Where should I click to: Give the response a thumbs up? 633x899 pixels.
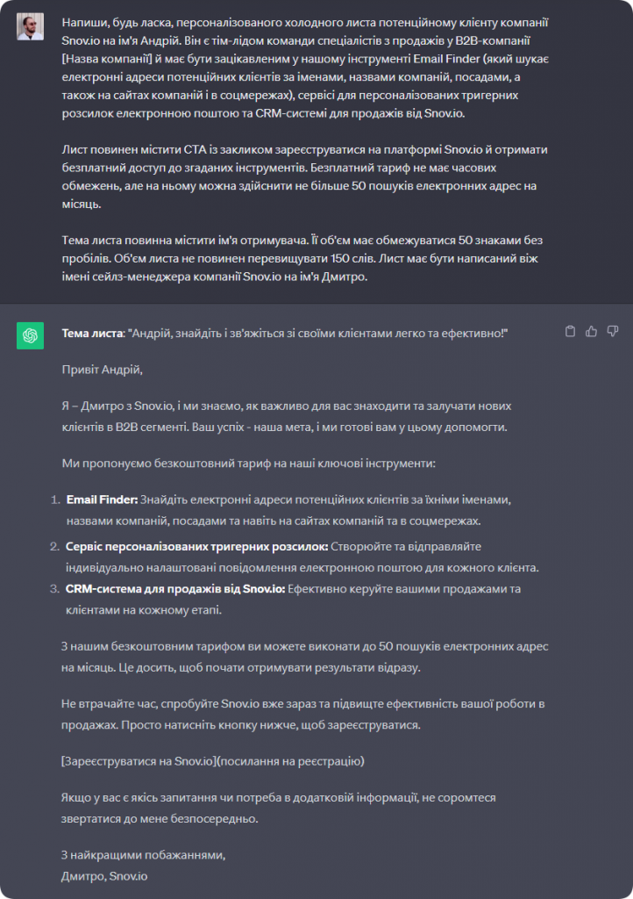(x=592, y=331)
